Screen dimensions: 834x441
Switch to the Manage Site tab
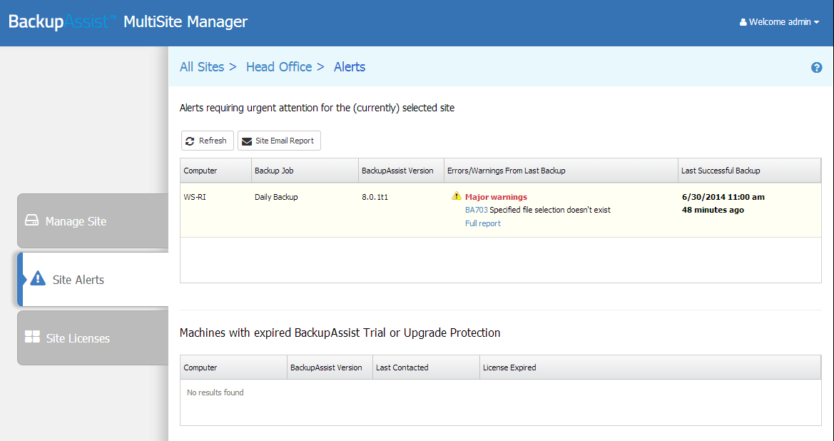pos(93,220)
